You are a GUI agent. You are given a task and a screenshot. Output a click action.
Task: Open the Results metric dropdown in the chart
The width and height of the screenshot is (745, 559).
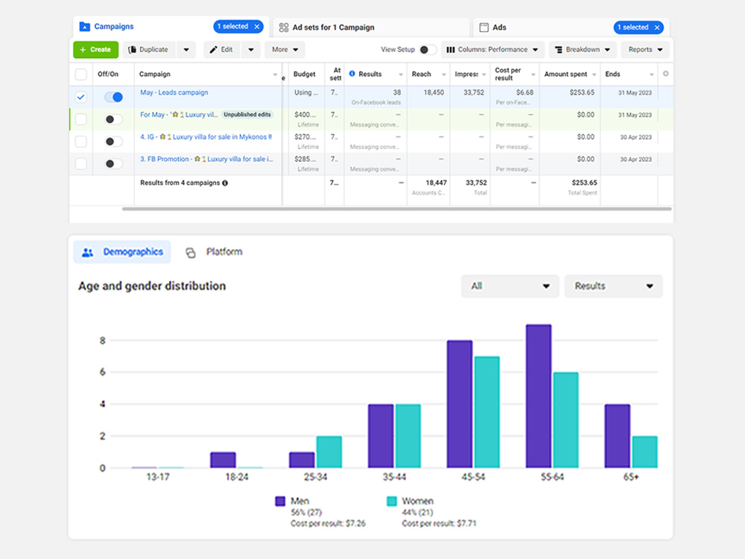(613, 286)
